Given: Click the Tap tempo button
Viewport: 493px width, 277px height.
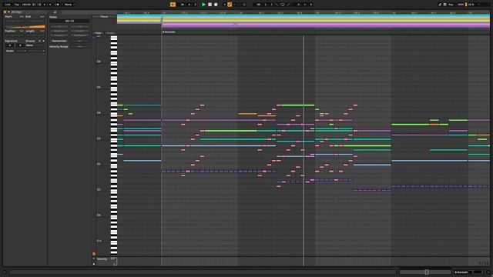Looking at the screenshot, I should click(17, 5).
